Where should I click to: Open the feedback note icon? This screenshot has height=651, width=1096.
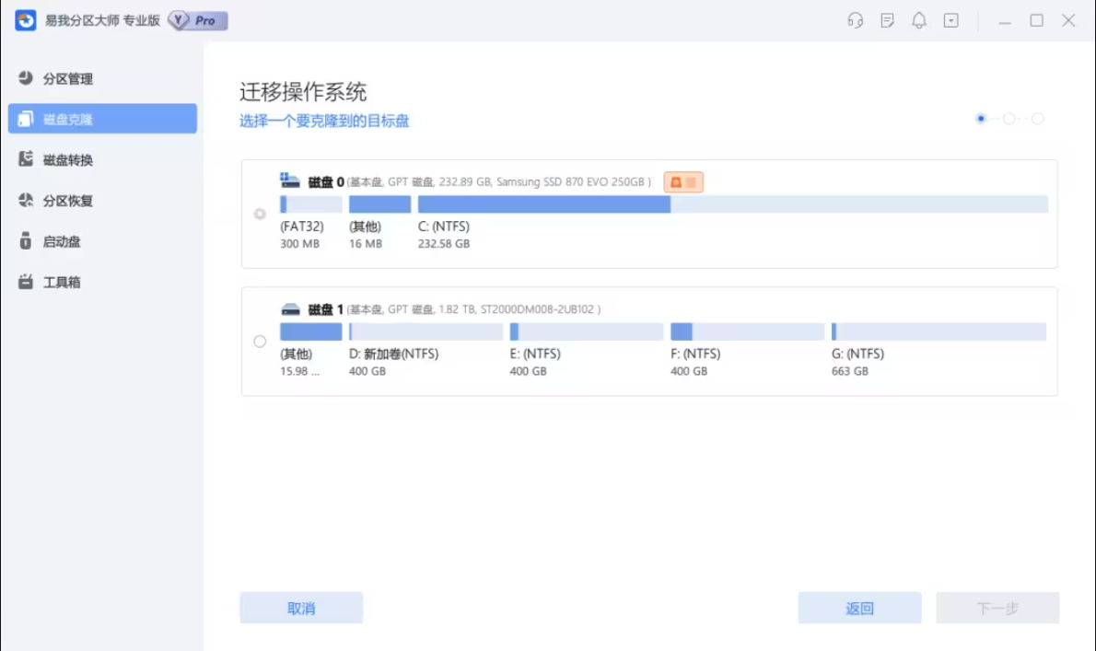click(887, 20)
